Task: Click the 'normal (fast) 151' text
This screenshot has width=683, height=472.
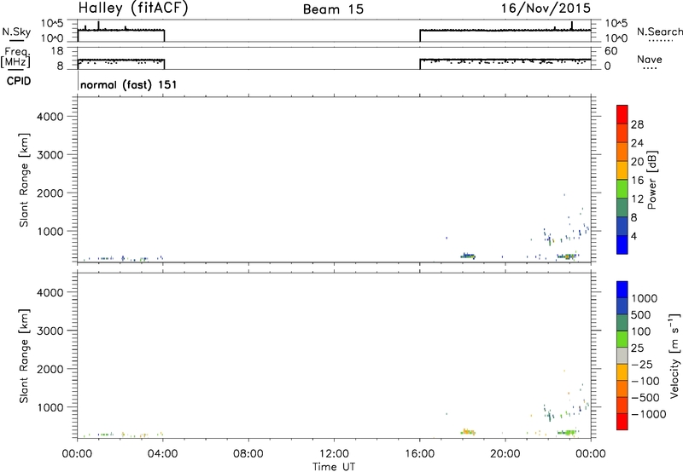Action: [129, 84]
